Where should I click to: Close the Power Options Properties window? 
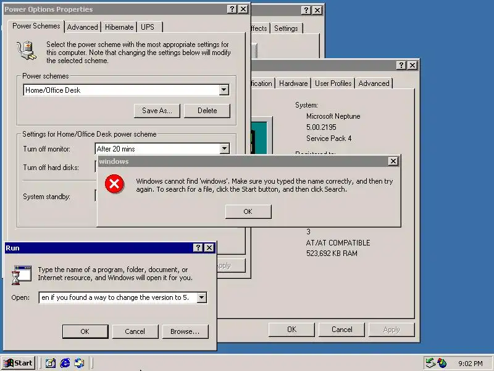[x=243, y=9]
